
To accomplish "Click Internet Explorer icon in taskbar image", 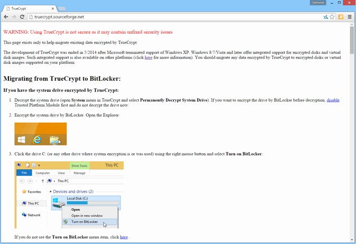I will [37, 140].
